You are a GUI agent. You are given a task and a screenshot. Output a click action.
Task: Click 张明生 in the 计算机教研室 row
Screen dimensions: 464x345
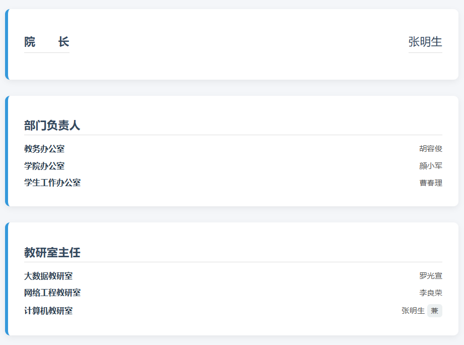coord(413,311)
